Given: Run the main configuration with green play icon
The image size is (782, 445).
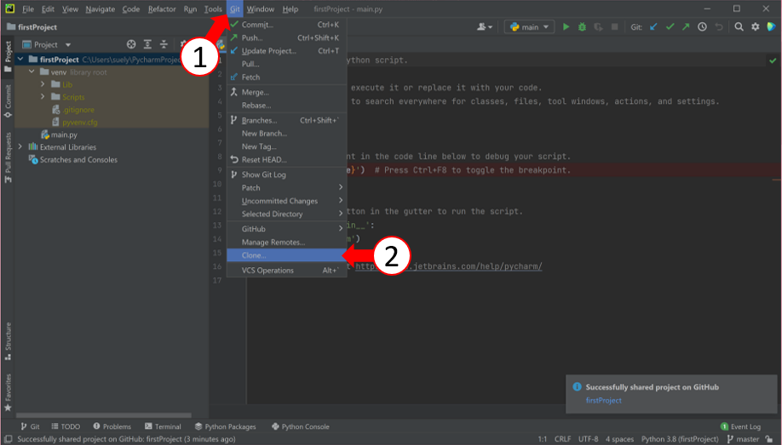Looking at the screenshot, I should (566, 27).
